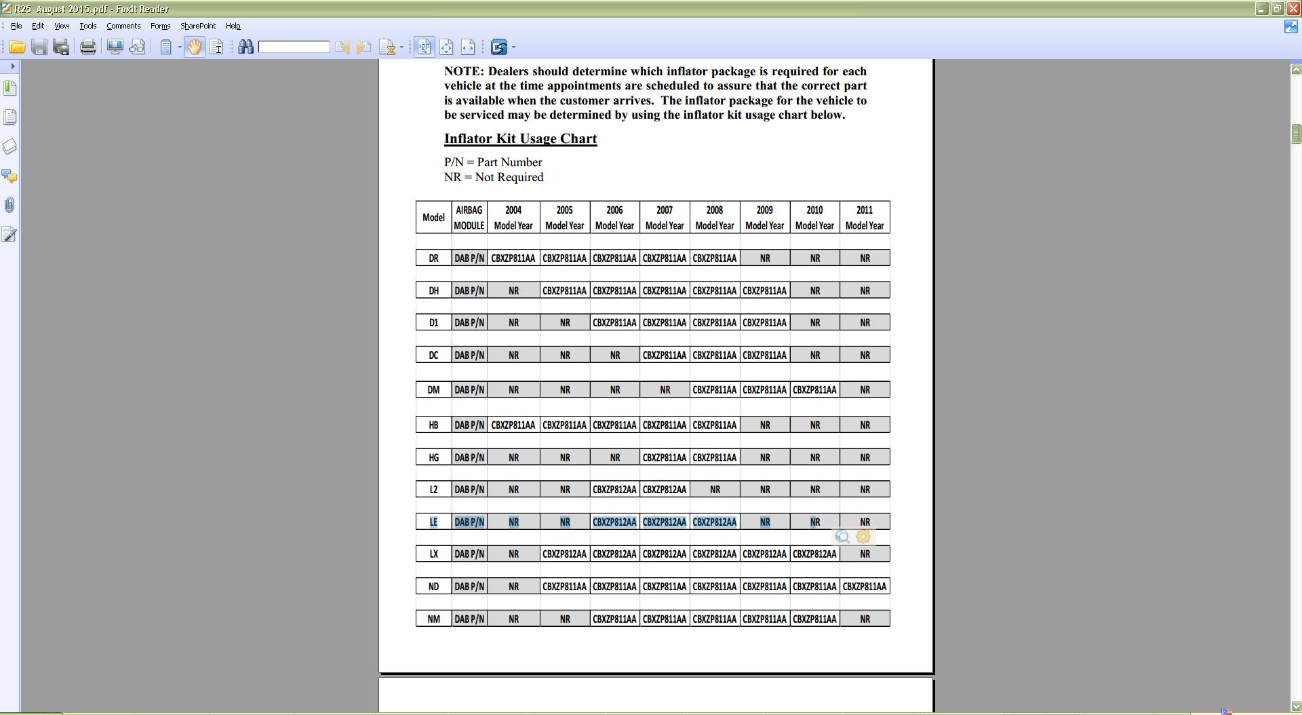Open the Layers panel
Screen dimensions: 1302x715
9,147
